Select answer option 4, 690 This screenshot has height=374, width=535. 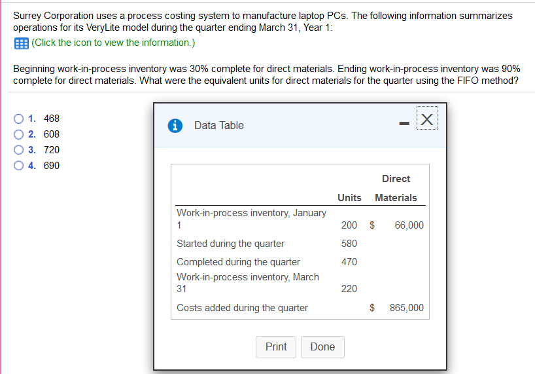pos(18,166)
